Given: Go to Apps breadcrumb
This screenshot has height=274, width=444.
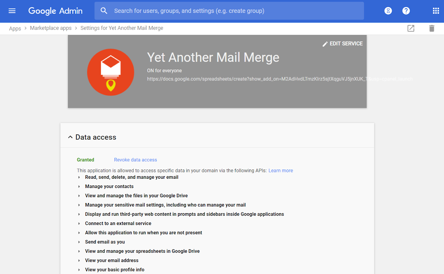Looking at the screenshot, I should [x=15, y=28].
